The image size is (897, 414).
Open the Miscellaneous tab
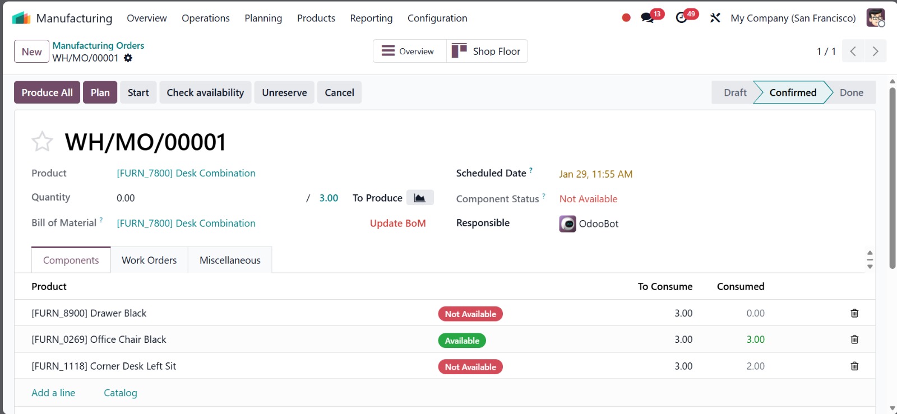tap(230, 260)
